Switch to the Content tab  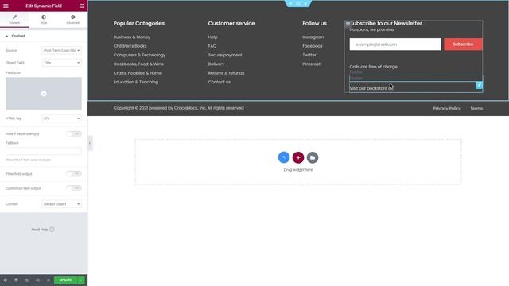click(x=14, y=19)
